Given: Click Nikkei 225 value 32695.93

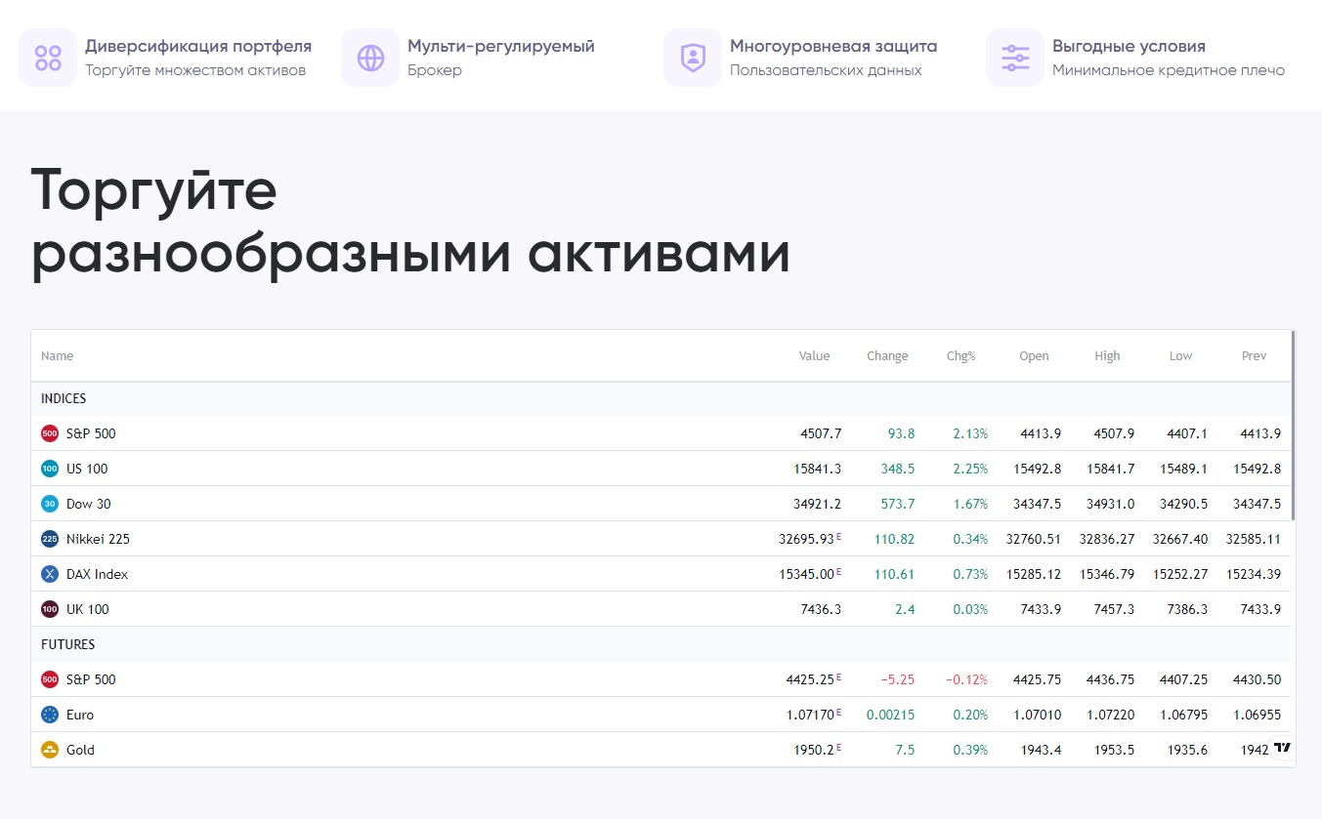Looking at the screenshot, I should click(x=806, y=539).
